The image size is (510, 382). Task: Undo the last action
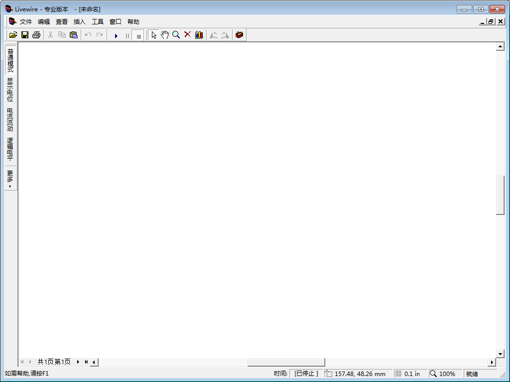[x=88, y=35]
